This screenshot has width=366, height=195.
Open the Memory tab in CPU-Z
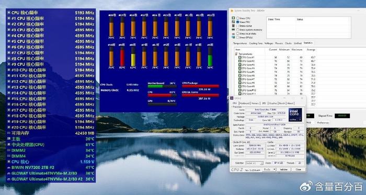click(255, 103)
